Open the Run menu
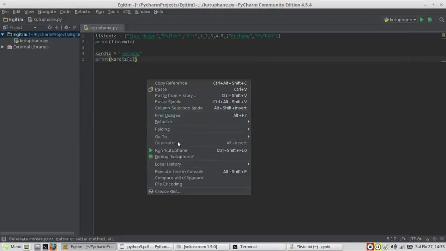This screenshot has height=251, width=446. [100, 12]
